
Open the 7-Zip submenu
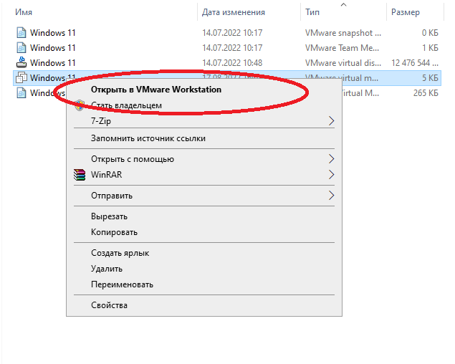click(204, 121)
